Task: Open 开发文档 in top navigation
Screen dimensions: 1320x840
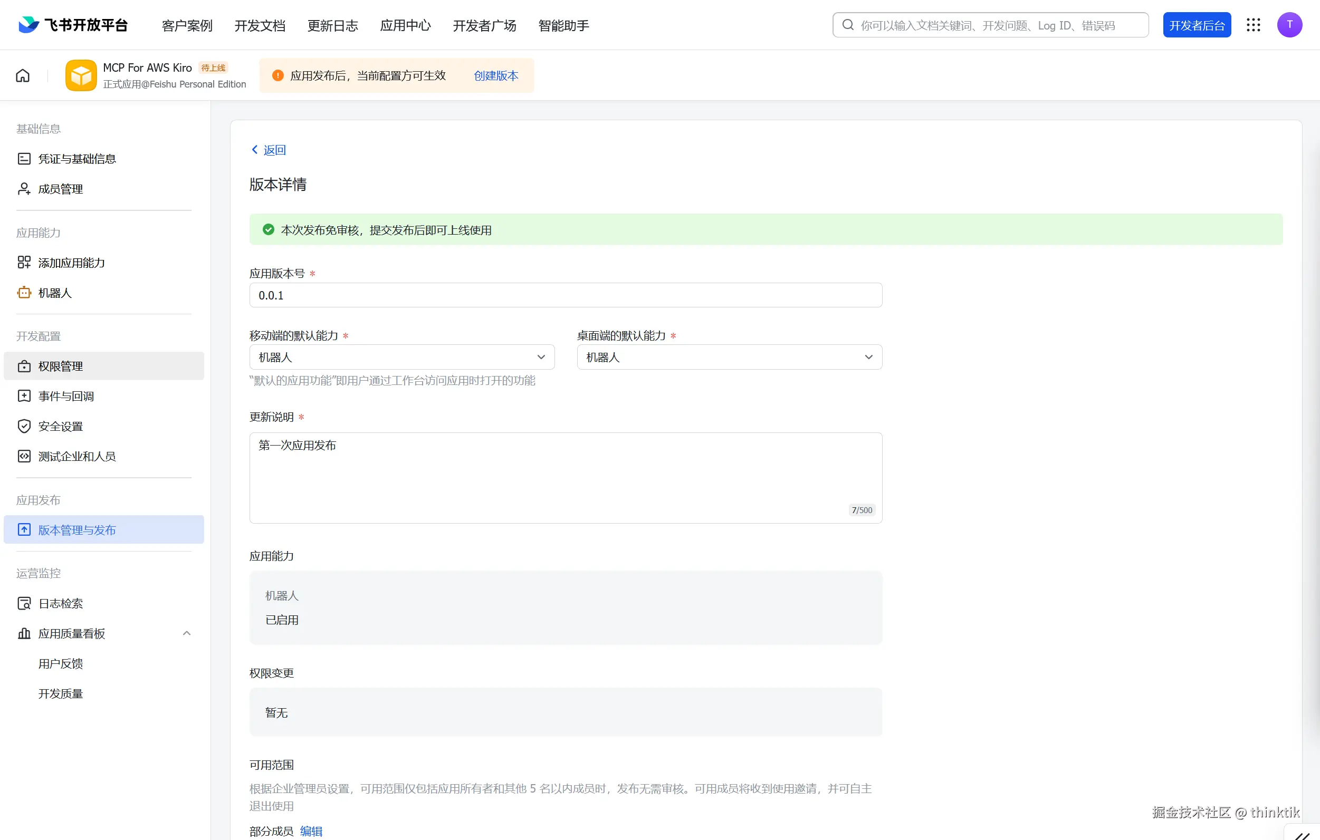Action: point(260,26)
